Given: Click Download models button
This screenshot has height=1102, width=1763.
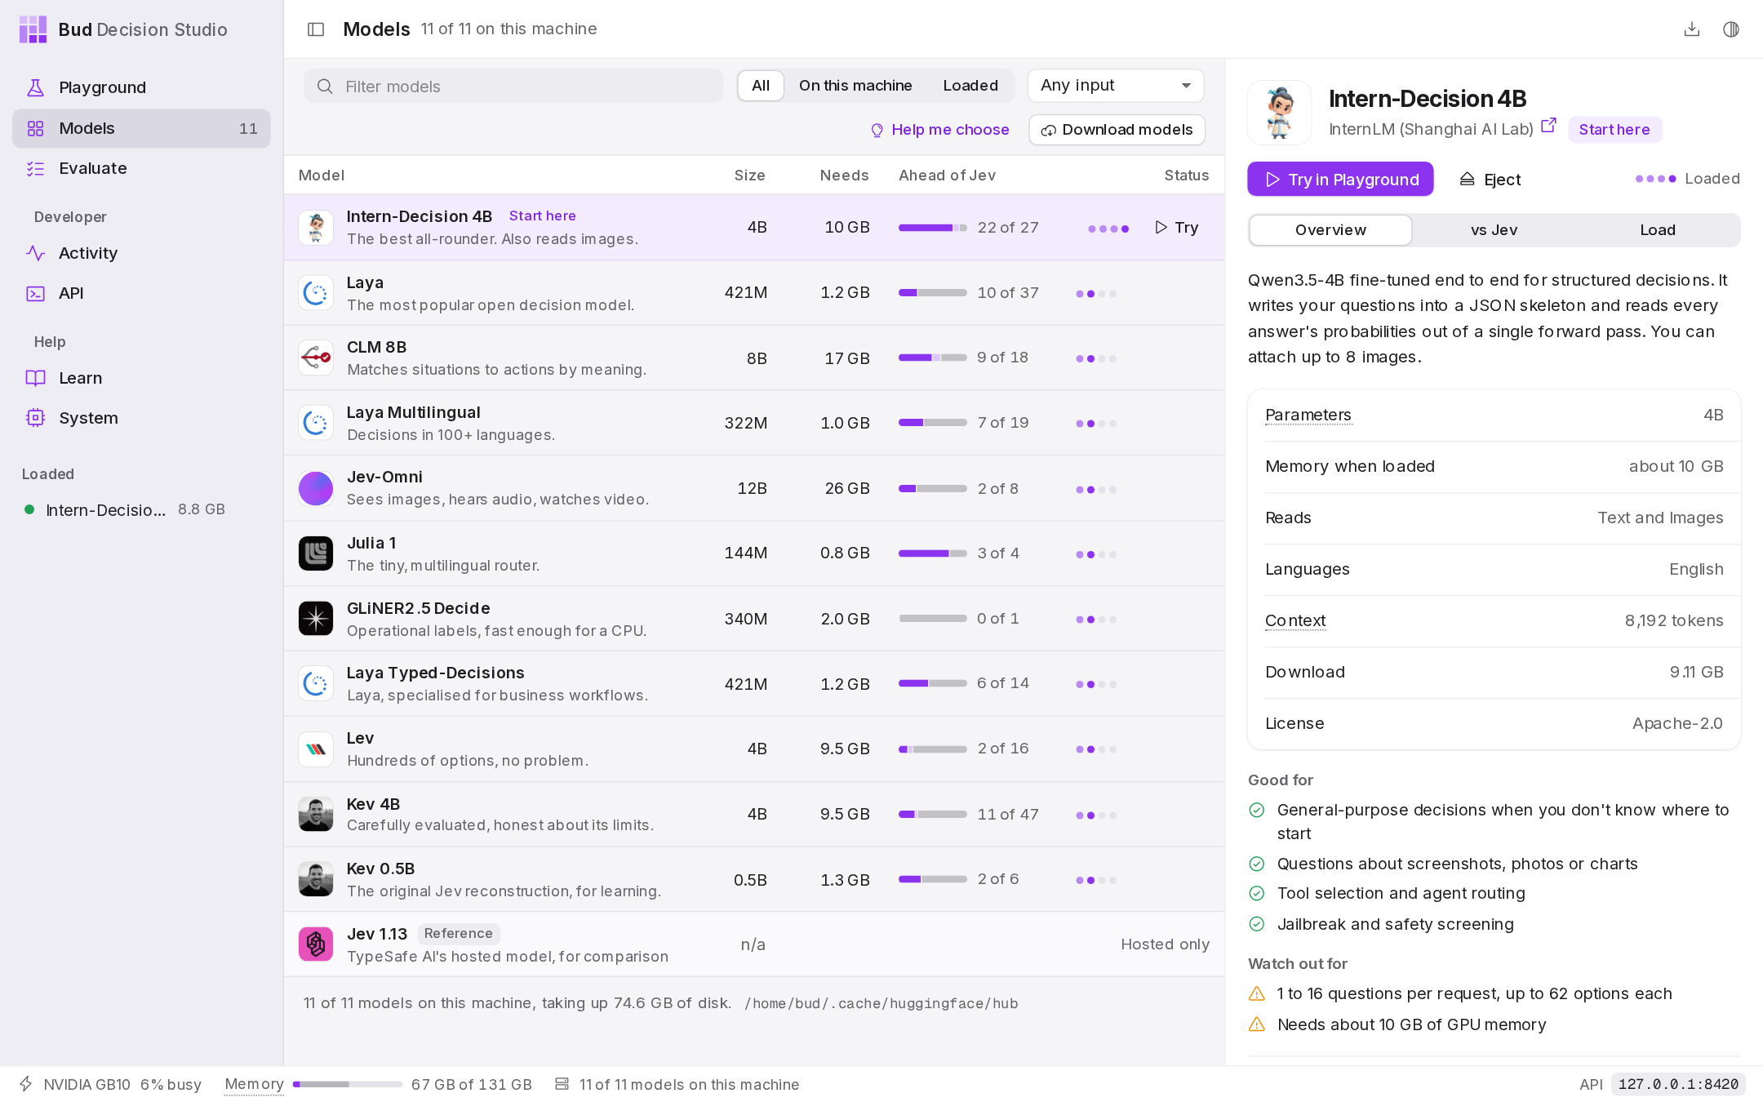Looking at the screenshot, I should (1117, 130).
